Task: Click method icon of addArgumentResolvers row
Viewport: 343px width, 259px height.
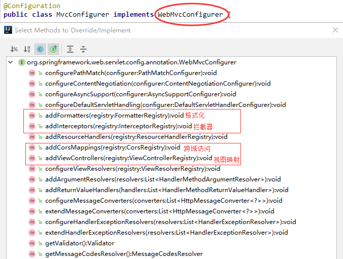Action: tap(32, 179)
